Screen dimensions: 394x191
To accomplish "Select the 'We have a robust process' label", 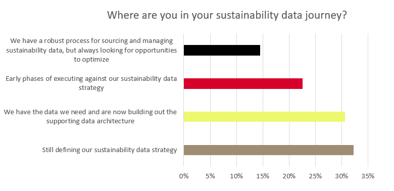I will (x=91, y=50).
